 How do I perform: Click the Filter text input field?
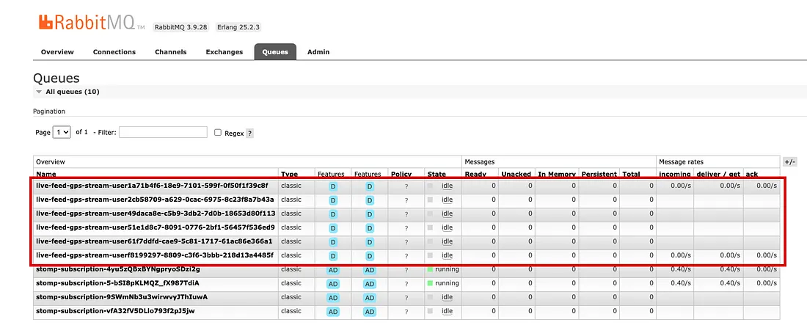pos(163,132)
